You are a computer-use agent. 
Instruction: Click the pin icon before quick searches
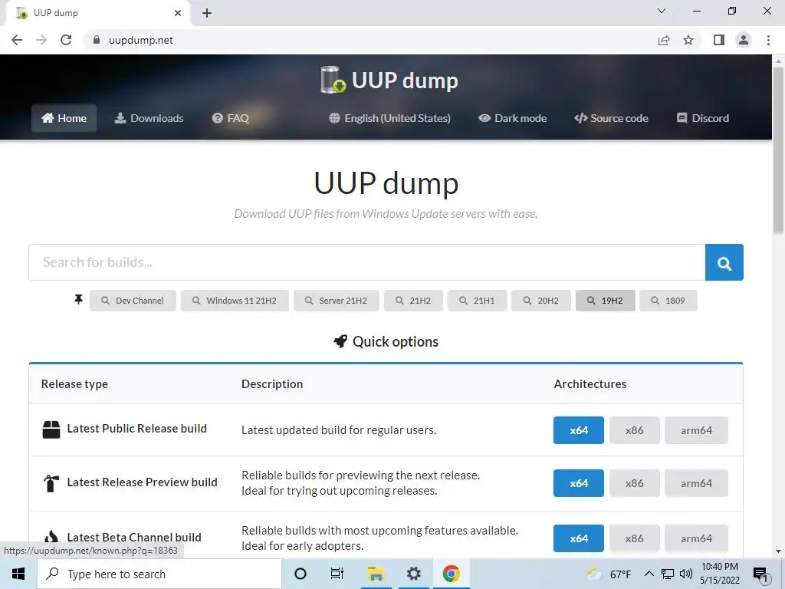pyautogui.click(x=79, y=300)
